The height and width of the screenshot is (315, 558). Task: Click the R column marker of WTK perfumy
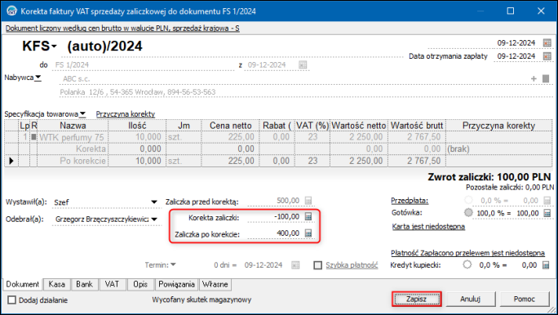click(33, 136)
